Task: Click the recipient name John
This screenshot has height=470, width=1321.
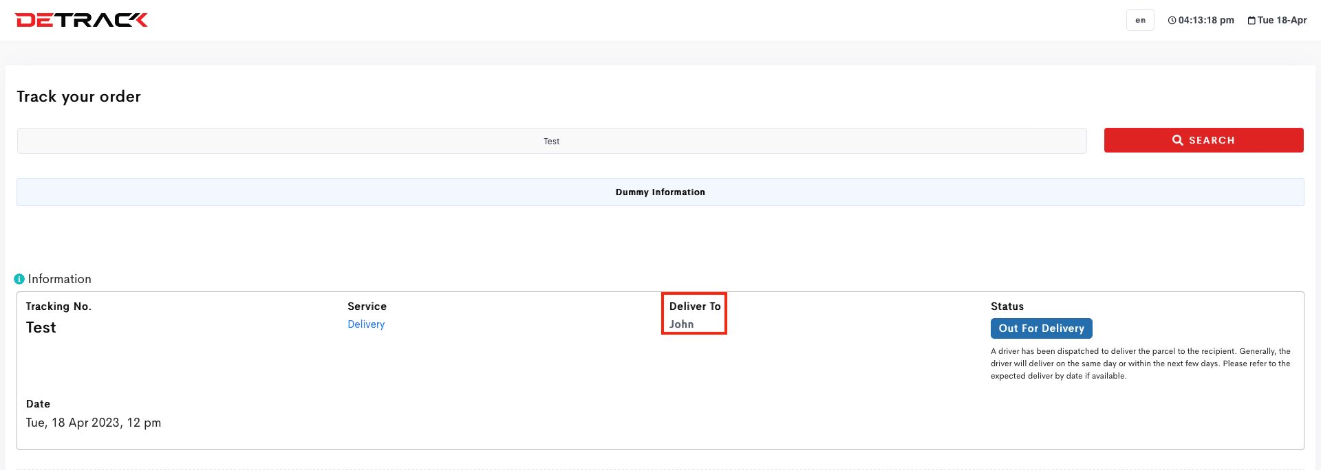Action: click(681, 324)
